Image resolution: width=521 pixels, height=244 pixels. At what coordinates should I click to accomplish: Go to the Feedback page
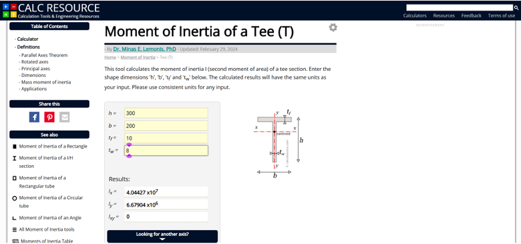471,15
